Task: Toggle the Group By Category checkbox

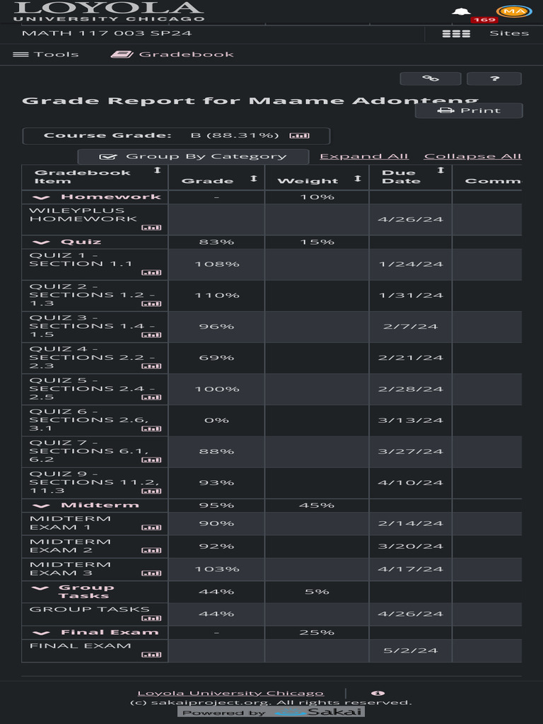Action: pos(108,157)
